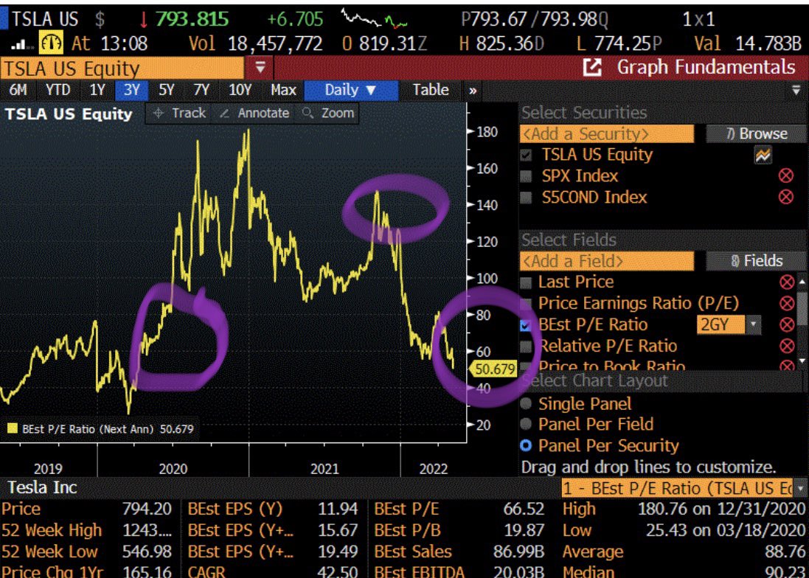Click Low 25.43 on 03/18/2020
Viewport: 809px width, 578px height.
coord(684,530)
